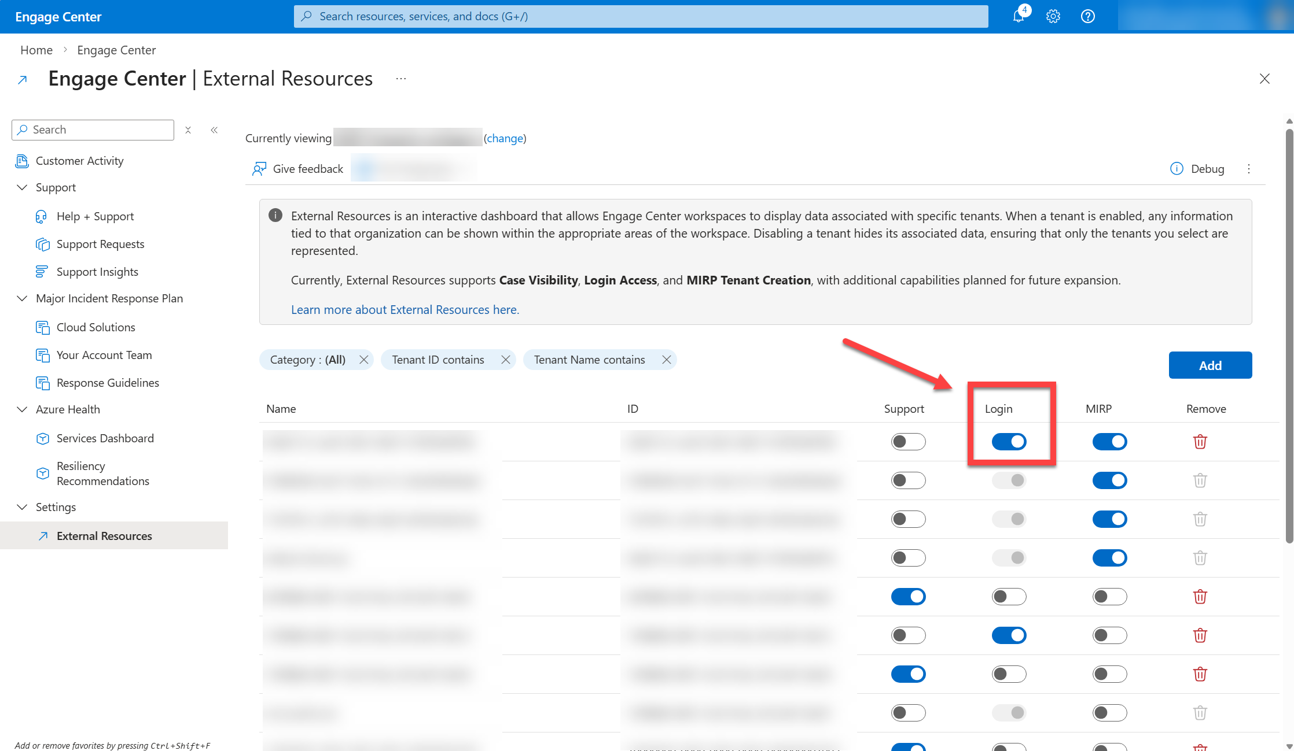1294x751 pixels.
Task: Remove the Tenant ID contains filter pill
Action: pyautogui.click(x=506, y=360)
